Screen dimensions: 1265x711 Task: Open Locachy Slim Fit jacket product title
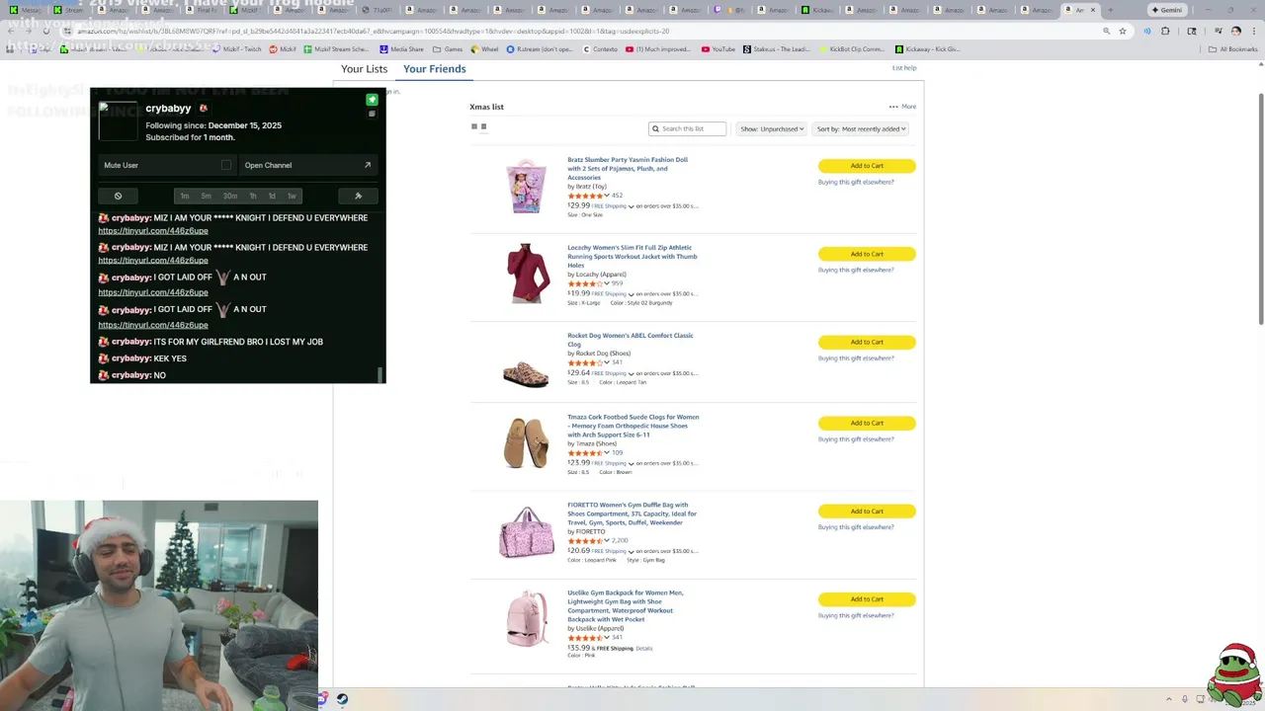[x=632, y=256]
